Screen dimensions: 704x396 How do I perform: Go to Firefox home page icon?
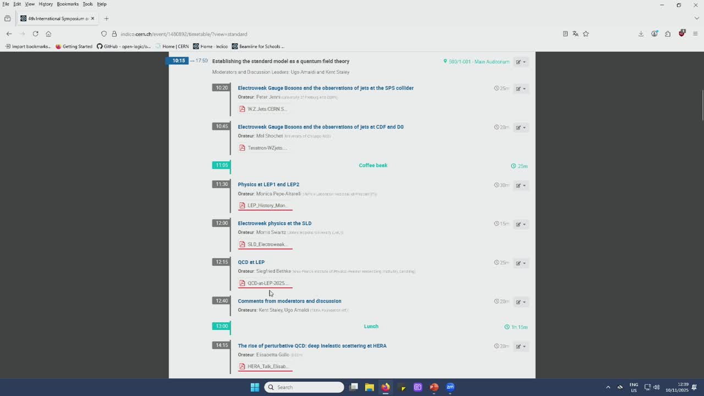(48, 34)
